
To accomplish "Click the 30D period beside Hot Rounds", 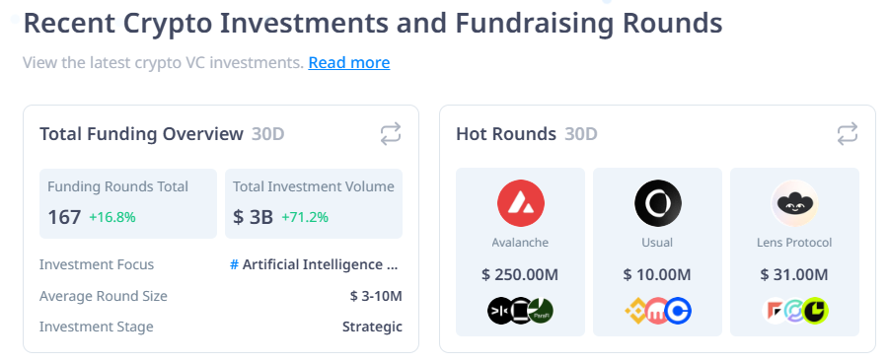I will 581,134.
